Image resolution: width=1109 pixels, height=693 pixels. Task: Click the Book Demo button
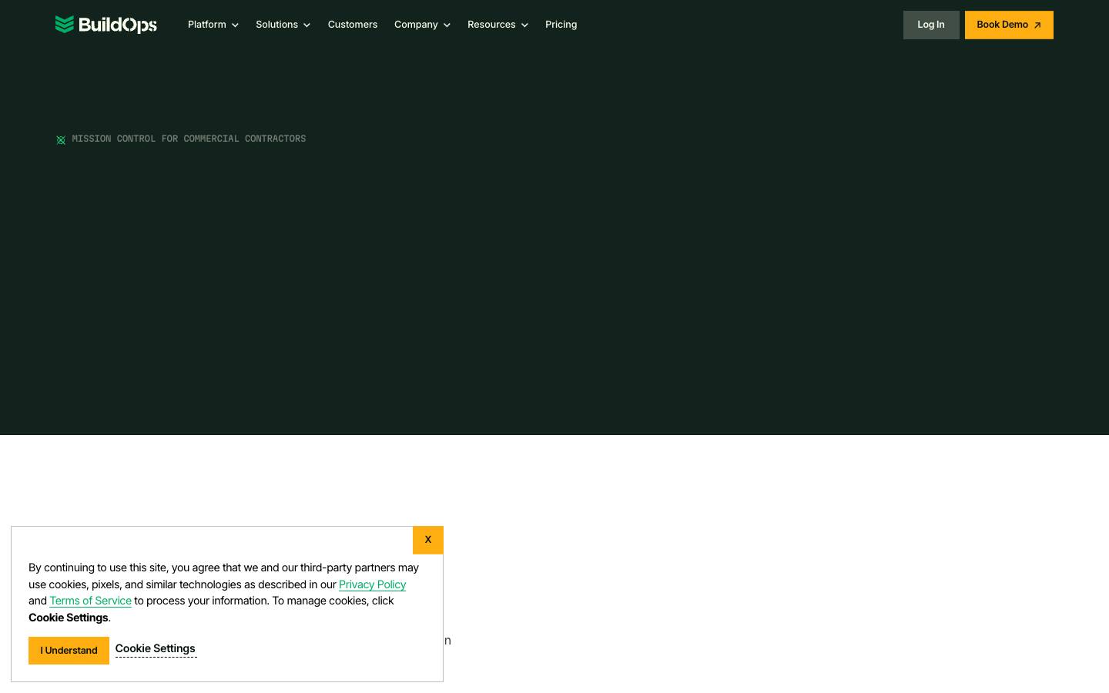point(1009,25)
